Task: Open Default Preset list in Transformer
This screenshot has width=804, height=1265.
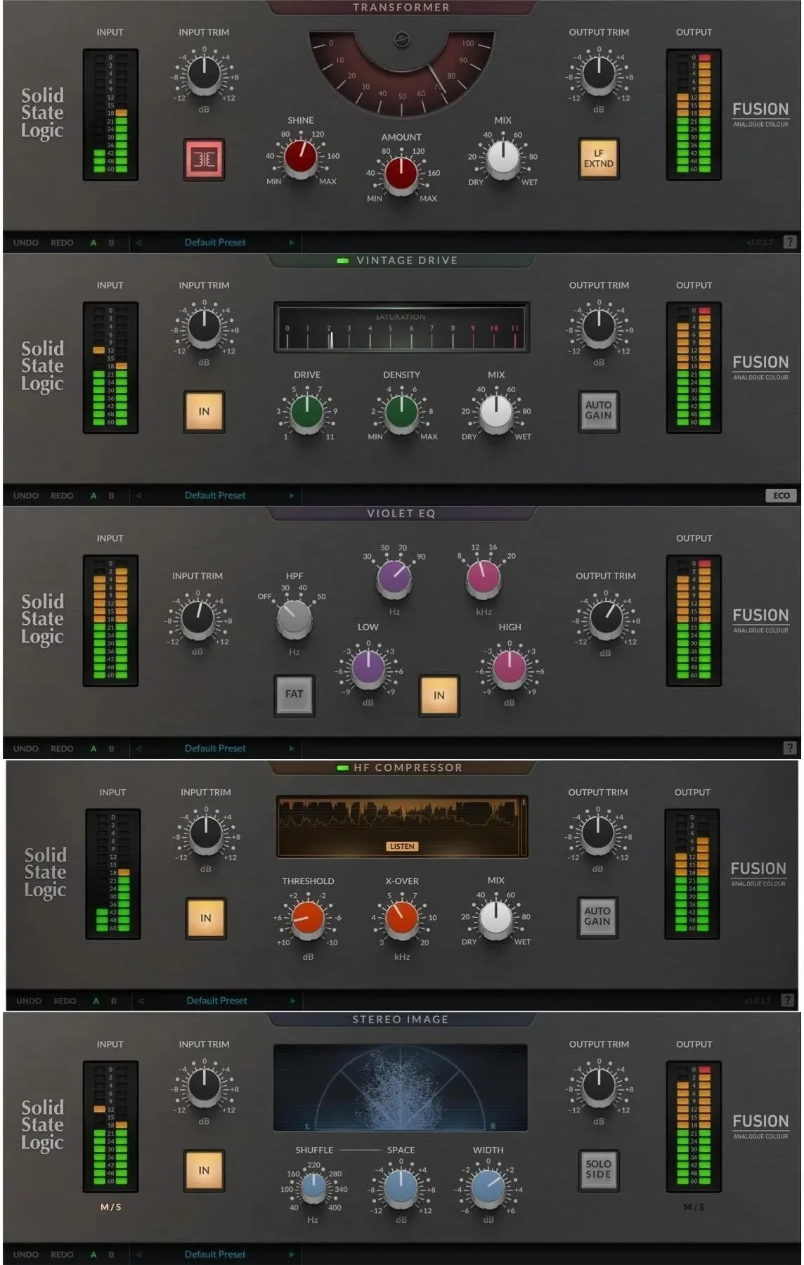Action: tap(215, 242)
